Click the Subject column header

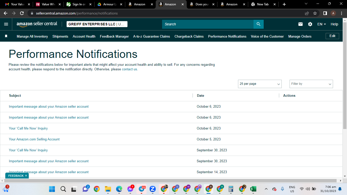point(15,95)
